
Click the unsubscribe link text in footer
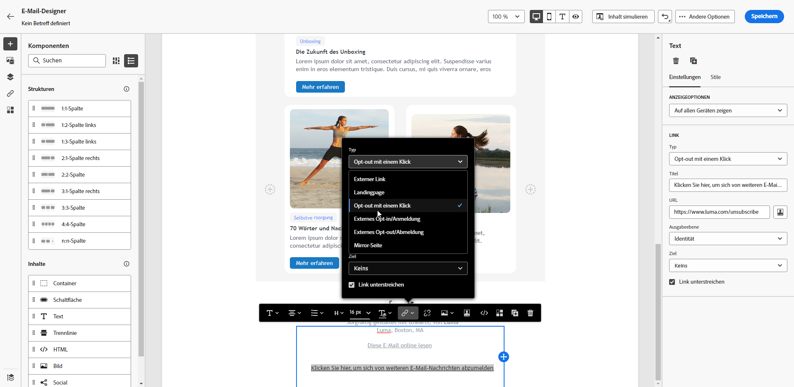pos(402,368)
